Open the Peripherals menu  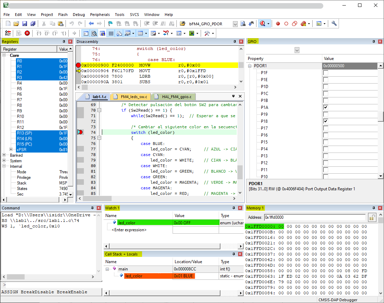100,15
